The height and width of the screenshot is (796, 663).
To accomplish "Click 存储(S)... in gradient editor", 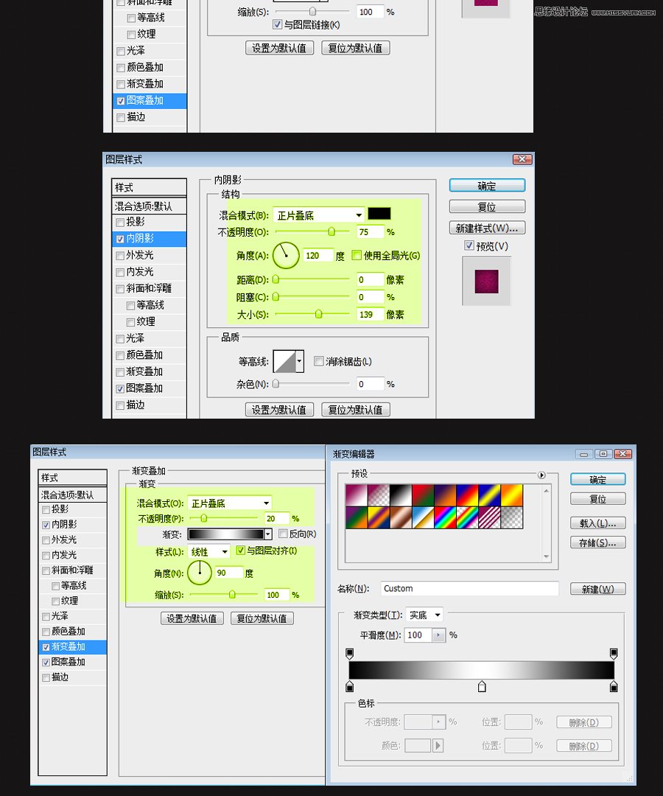I will (597, 542).
